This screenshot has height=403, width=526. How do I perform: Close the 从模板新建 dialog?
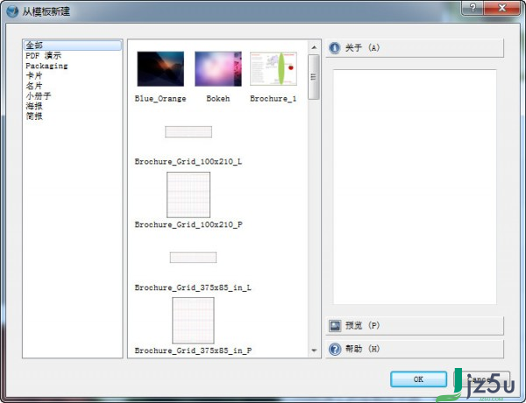point(501,8)
